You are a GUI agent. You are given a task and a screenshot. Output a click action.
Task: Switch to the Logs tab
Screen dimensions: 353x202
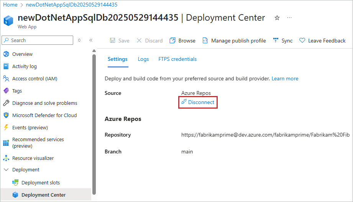point(143,59)
